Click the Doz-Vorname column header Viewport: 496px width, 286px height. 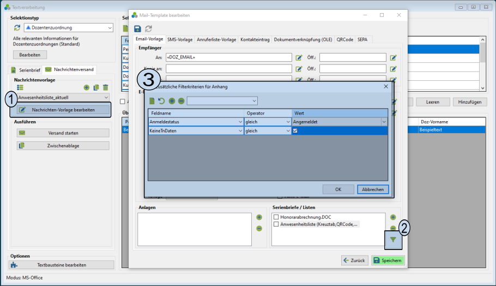tap(451, 122)
